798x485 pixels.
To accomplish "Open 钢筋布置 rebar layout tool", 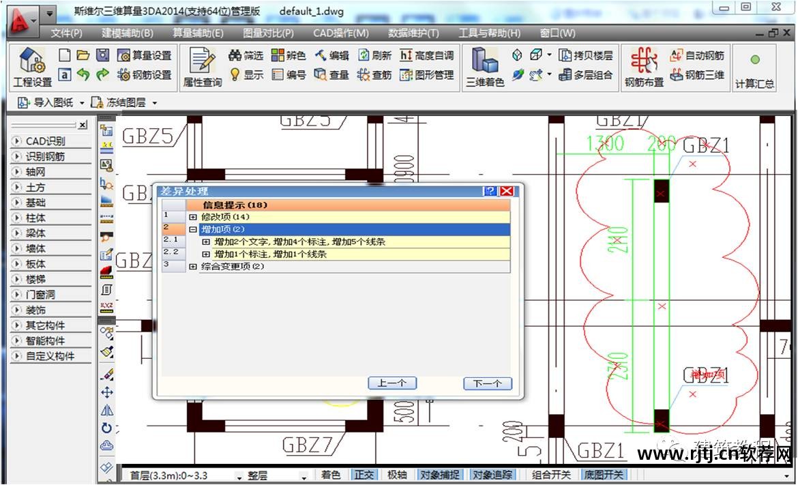I will [x=644, y=67].
